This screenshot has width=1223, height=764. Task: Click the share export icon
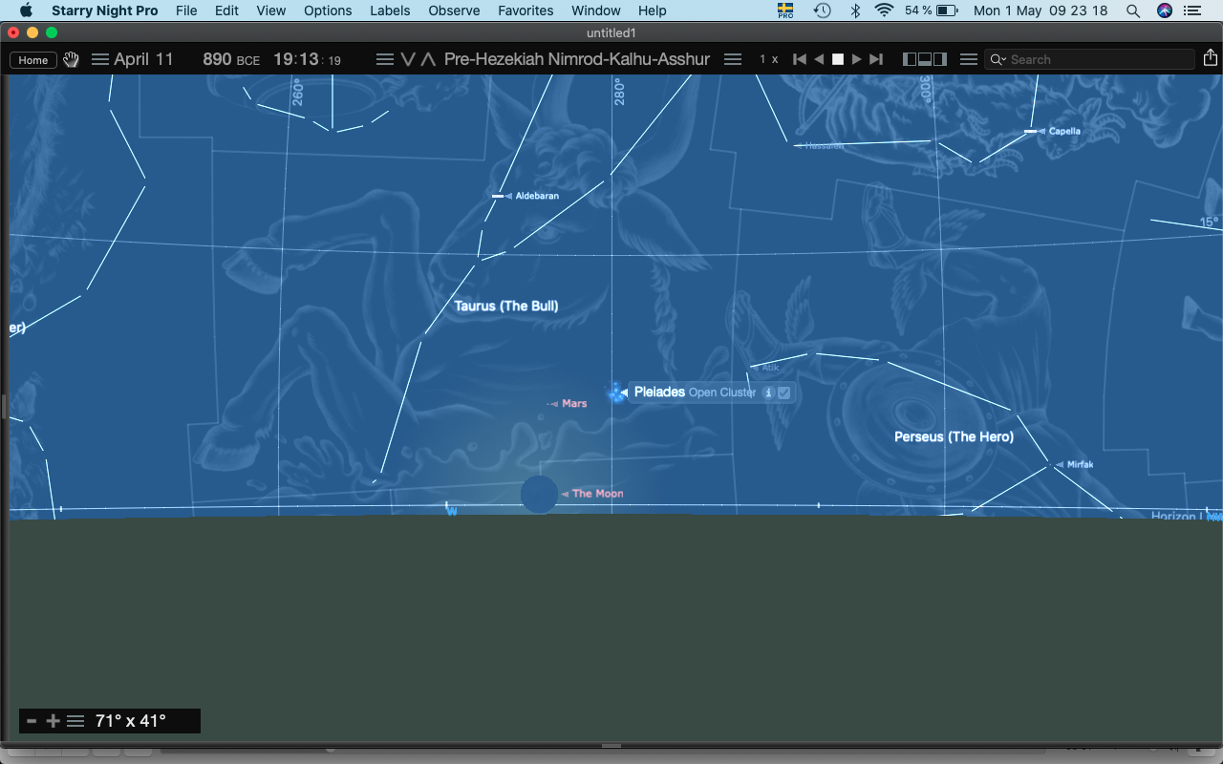(x=1211, y=58)
